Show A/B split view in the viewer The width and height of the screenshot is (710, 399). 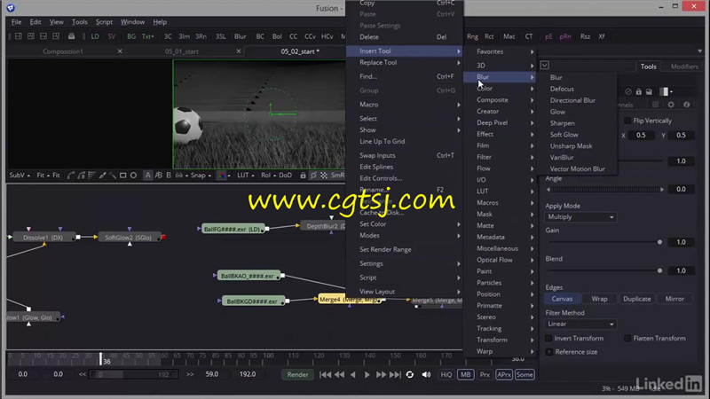[x=158, y=175]
